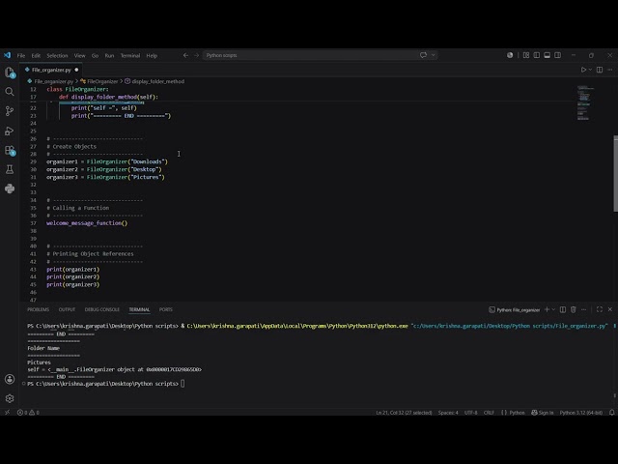618x464 pixels.
Task: Open the File menu
Action: click(x=21, y=56)
